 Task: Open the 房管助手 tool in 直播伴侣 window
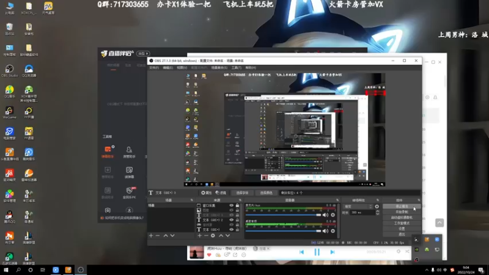pos(129,152)
